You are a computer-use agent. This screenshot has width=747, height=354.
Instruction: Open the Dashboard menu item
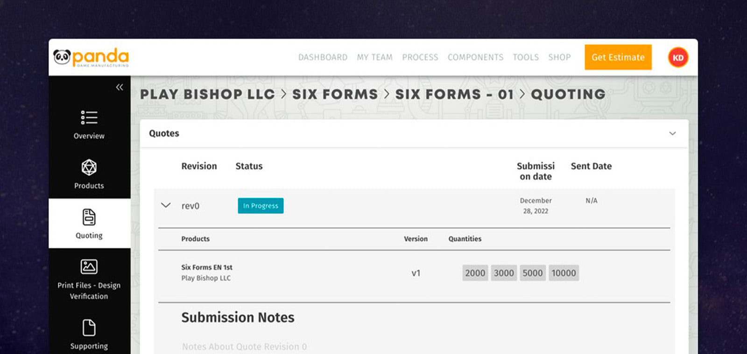[323, 57]
